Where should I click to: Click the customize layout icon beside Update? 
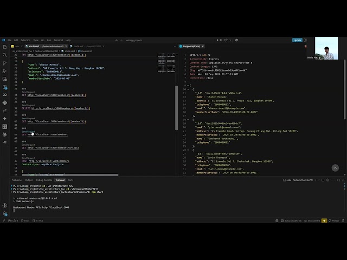pos(305,40)
